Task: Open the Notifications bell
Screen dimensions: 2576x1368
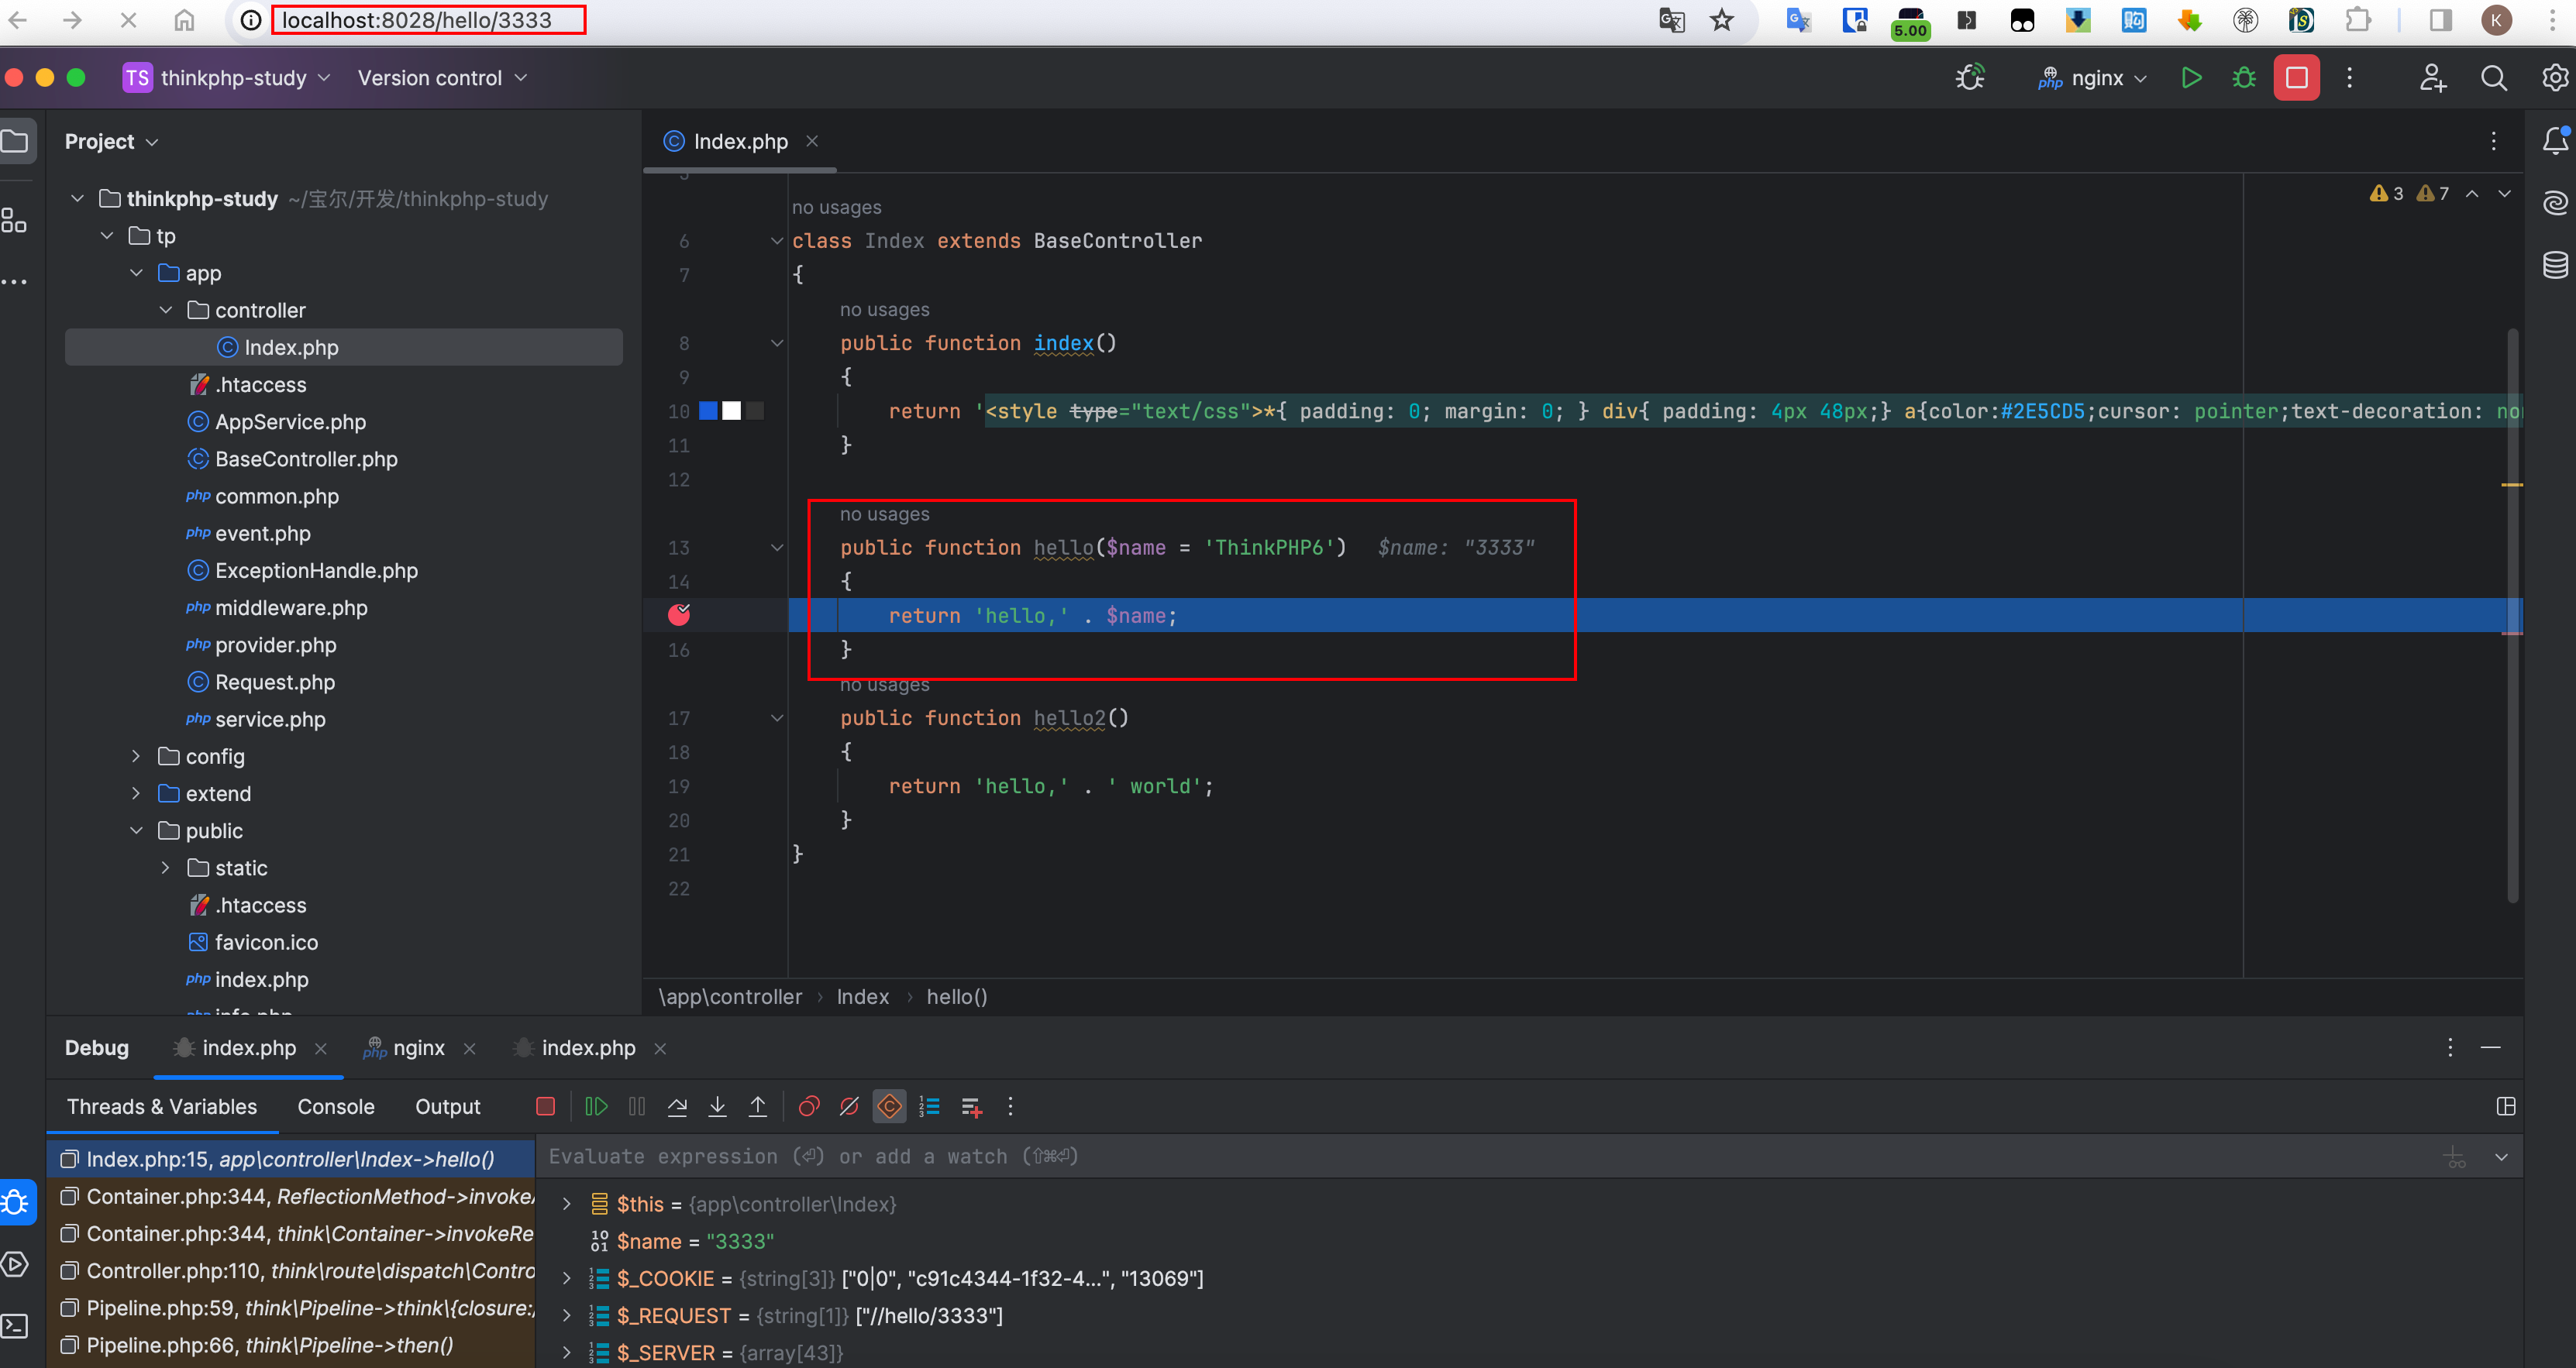Action: [2555, 141]
